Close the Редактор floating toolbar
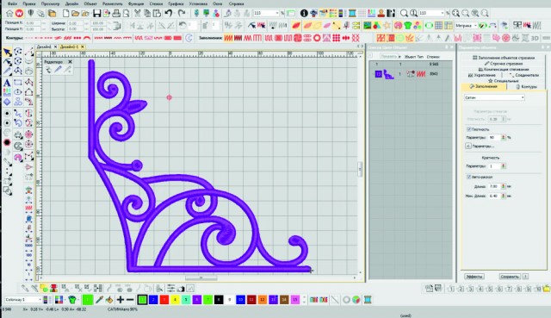The height and width of the screenshot is (318, 551). (70, 61)
